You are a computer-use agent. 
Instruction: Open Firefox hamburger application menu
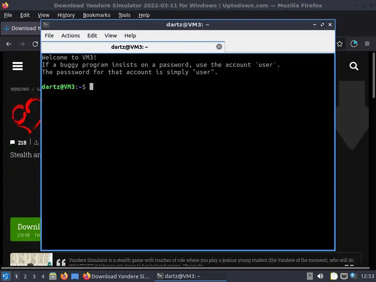click(x=367, y=44)
